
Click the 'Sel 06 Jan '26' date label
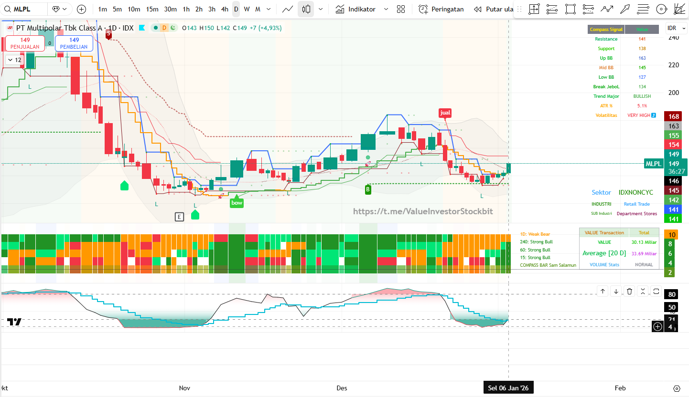[x=509, y=388]
